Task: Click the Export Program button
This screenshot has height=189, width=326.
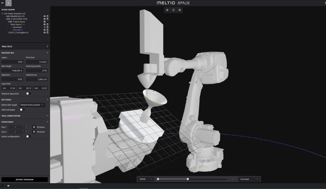Action: click(x=25, y=179)
